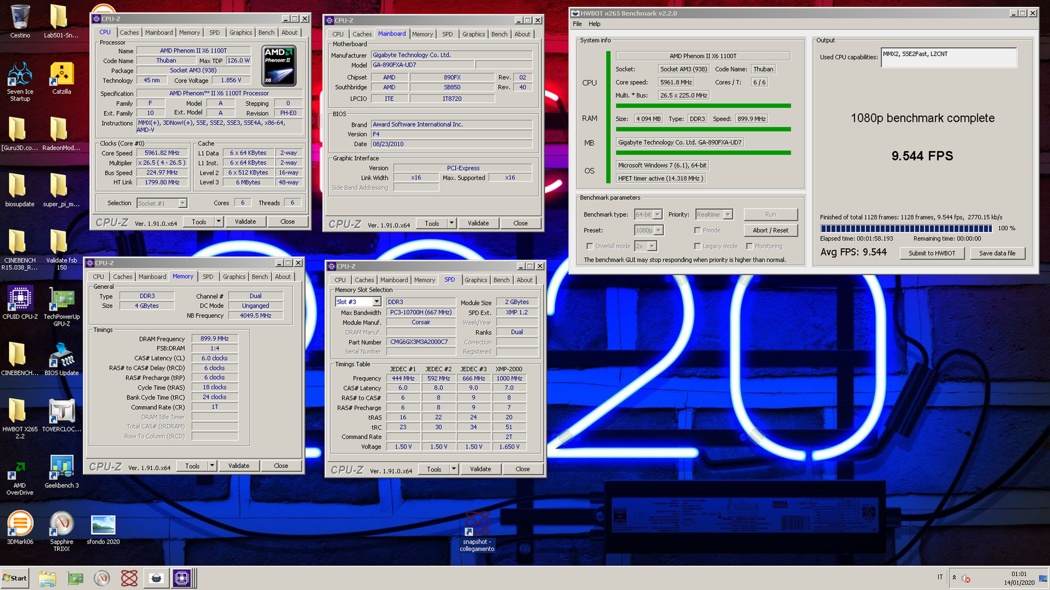
Task: Launch Geekbench 3 desktop shortcut
Action: (61, 471)
